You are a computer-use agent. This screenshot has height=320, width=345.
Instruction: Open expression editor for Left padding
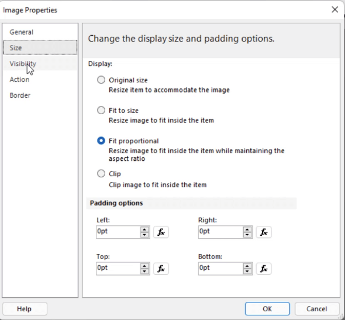tap(161, 232)
